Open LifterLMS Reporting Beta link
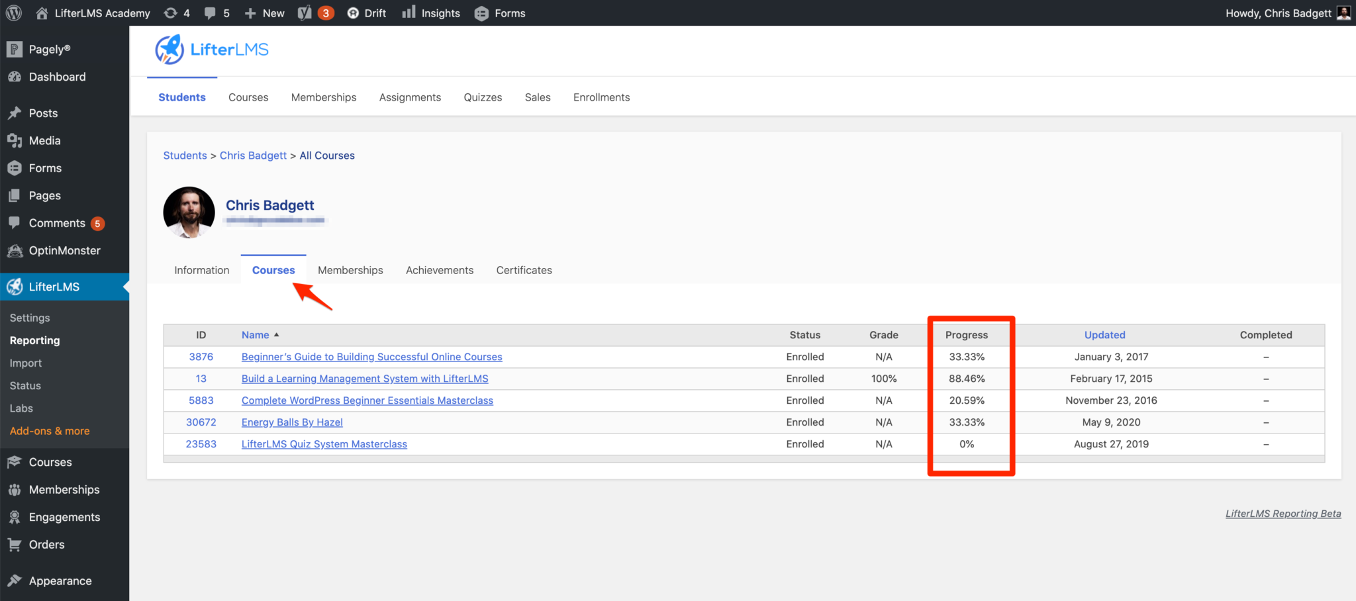The image size is (1356, 601). click(x=1283, y=514)
